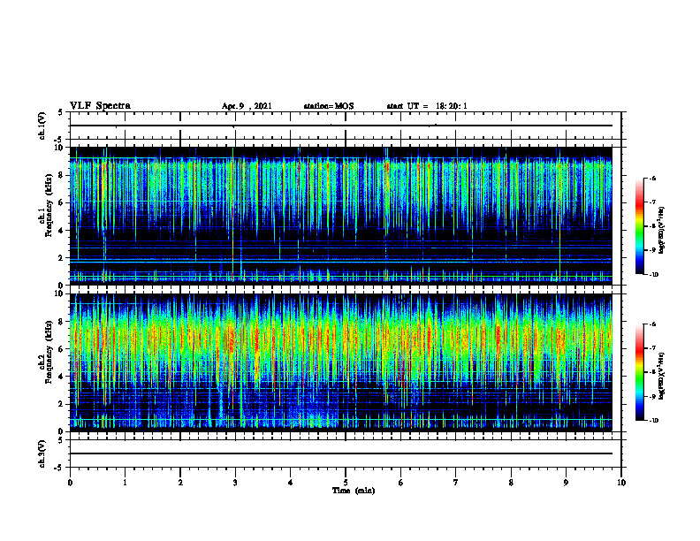Click time axis tick label "8"
This screenshot has height=541, width=700.
click(511, 483)
